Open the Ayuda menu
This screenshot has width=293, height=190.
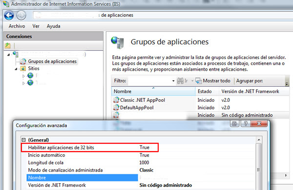[53, 26]
